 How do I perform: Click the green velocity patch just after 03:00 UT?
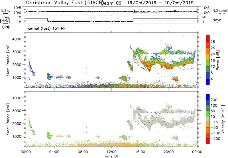[x=50, y=135]
